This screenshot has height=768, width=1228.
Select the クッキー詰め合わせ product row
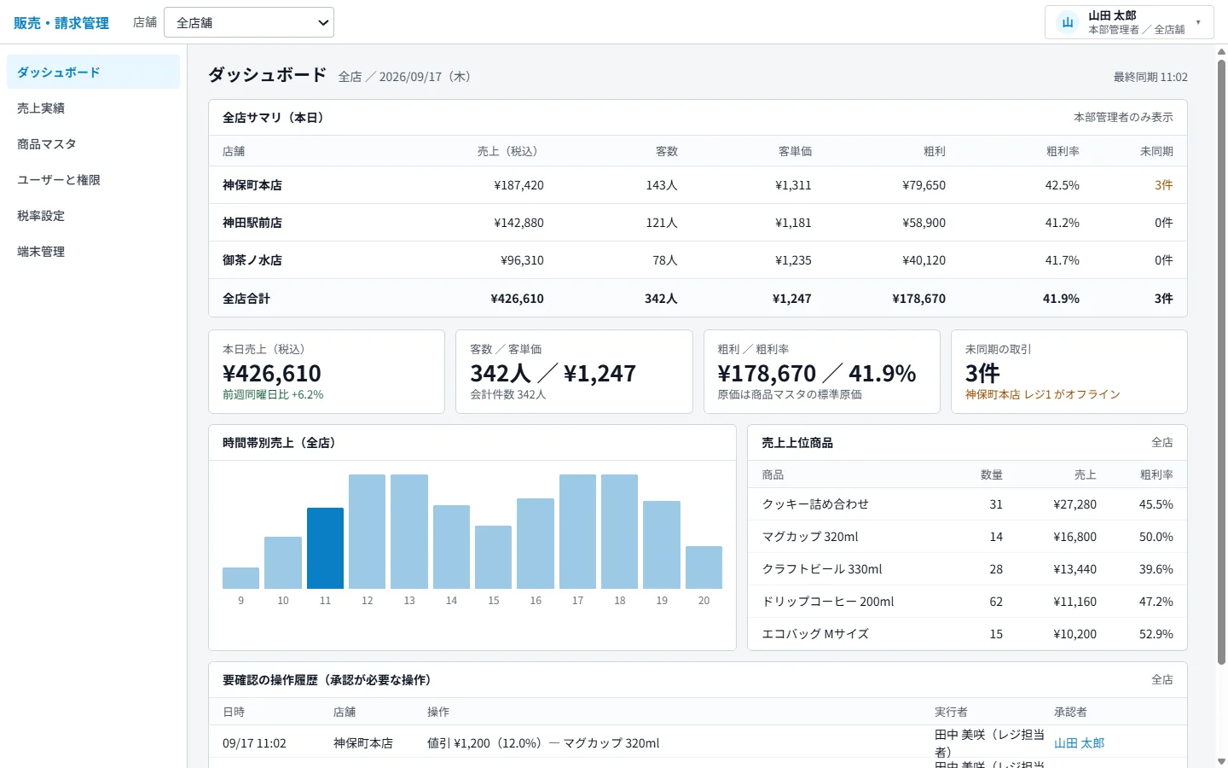tap(967, 503)
